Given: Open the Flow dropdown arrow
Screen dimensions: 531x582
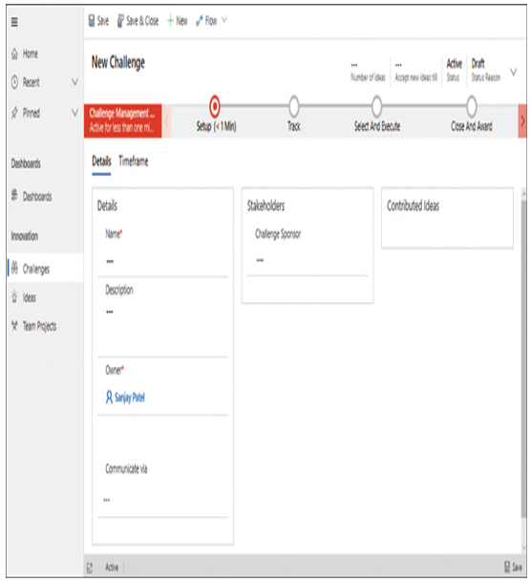Looking at the screenshot, I should 224,20.
